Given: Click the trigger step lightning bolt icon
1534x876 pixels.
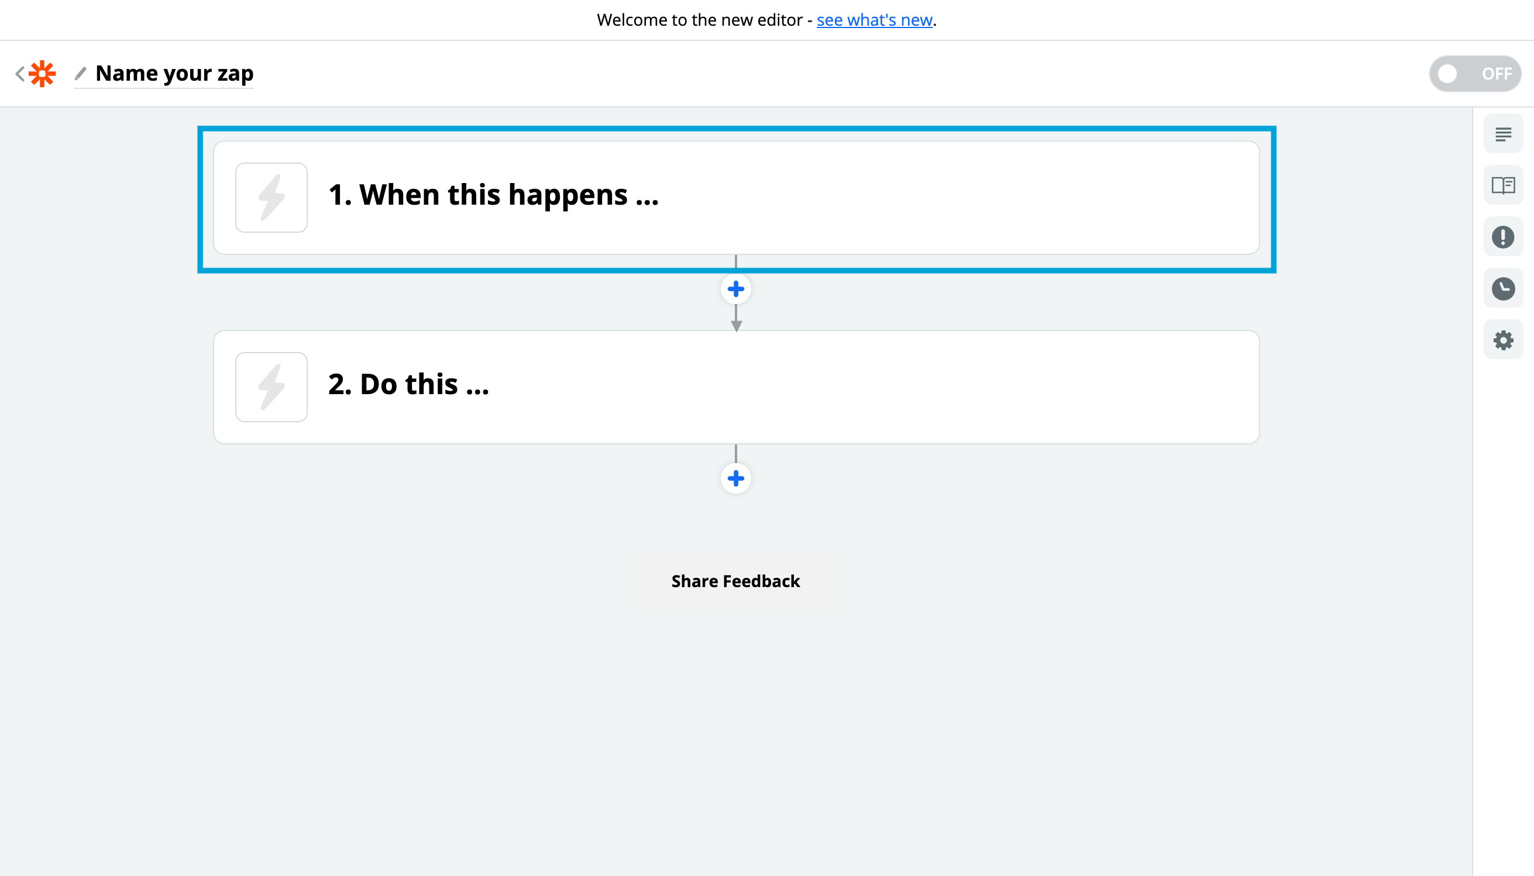Looking at the screenshot, I should click(x=271, y=197).
